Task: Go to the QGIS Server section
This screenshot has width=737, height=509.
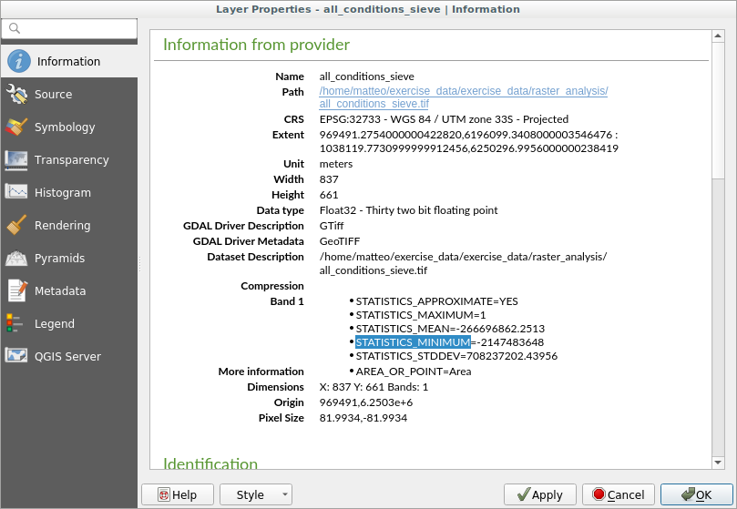Action: 67,357
